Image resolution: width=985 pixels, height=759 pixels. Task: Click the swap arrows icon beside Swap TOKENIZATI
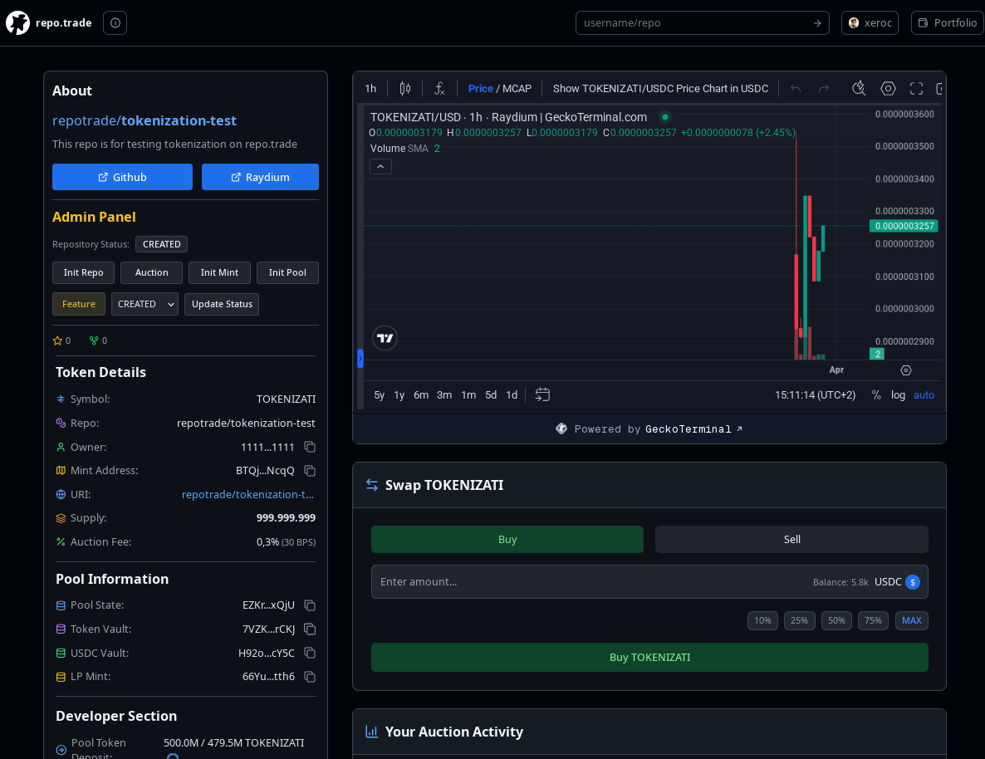[372, 485]
